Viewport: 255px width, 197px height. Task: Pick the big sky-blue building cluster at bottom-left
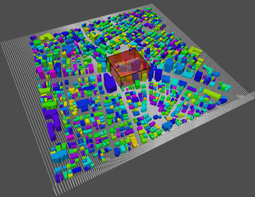pyautogui.click(x=60, y=155)
